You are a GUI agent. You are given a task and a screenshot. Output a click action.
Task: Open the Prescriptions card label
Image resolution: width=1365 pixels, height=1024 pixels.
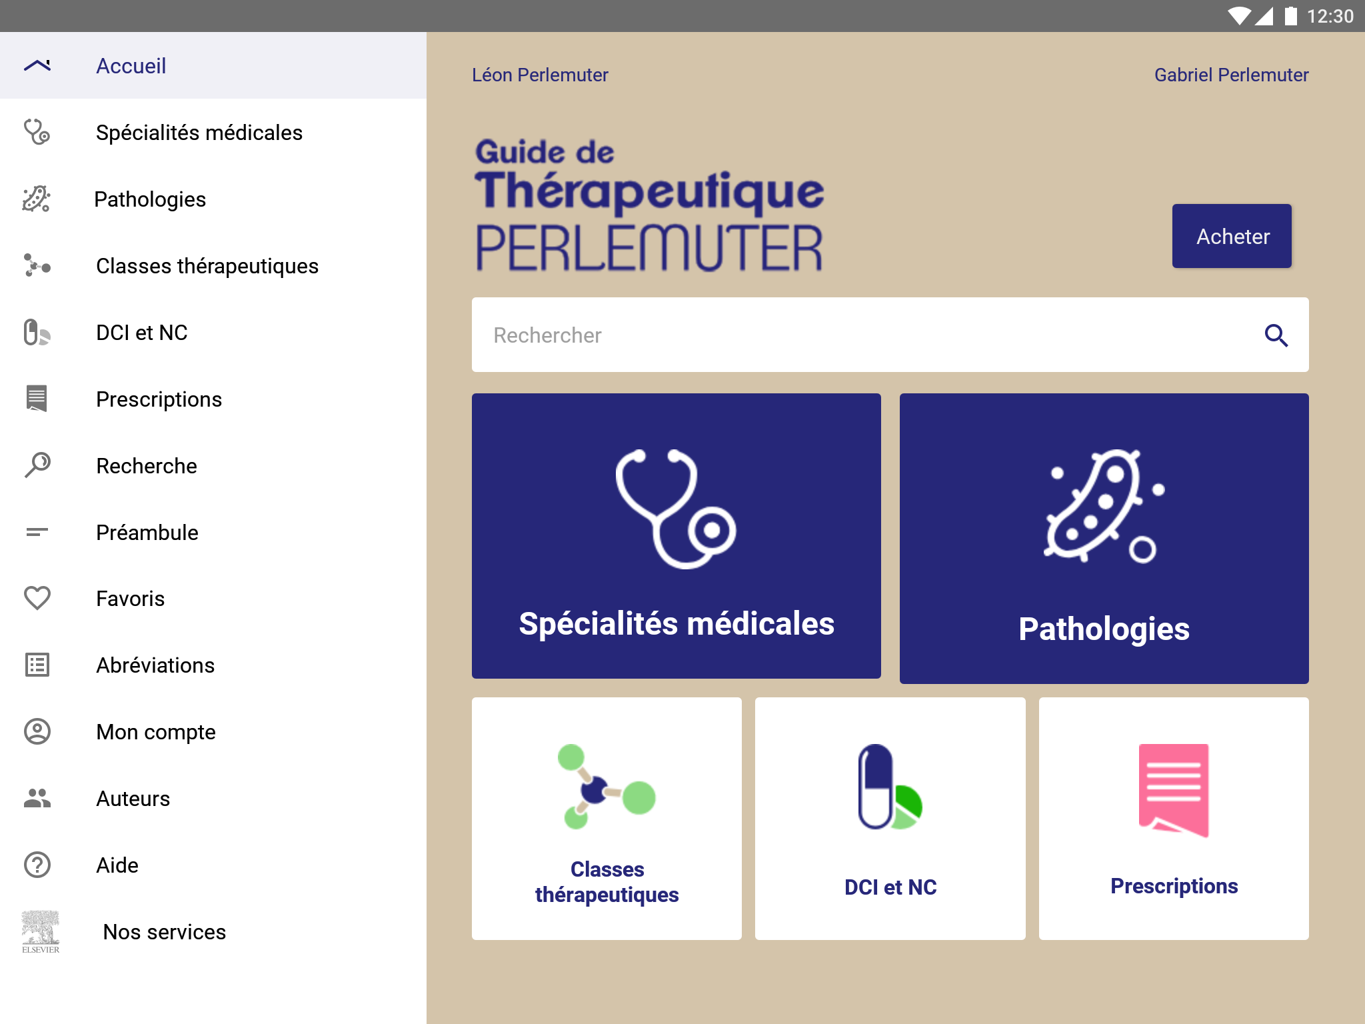1174,885
